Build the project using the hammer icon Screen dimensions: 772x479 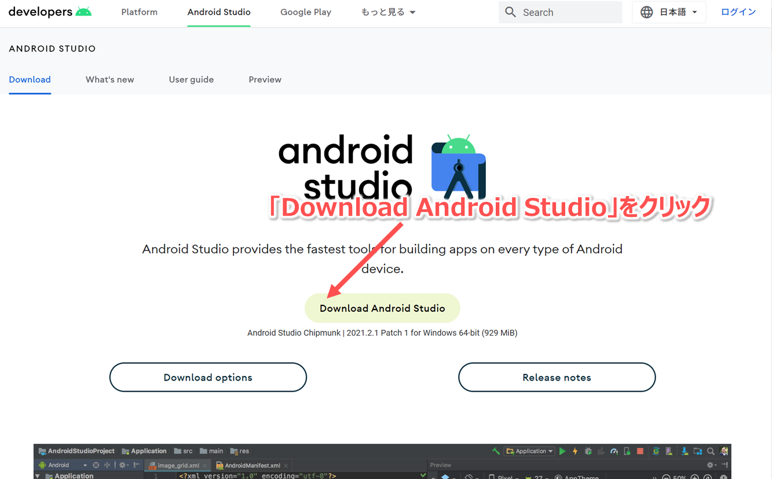click(496, 451)
